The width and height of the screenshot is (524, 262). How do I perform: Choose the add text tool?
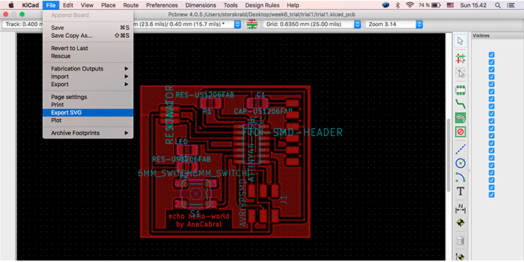tap(461, 191)
